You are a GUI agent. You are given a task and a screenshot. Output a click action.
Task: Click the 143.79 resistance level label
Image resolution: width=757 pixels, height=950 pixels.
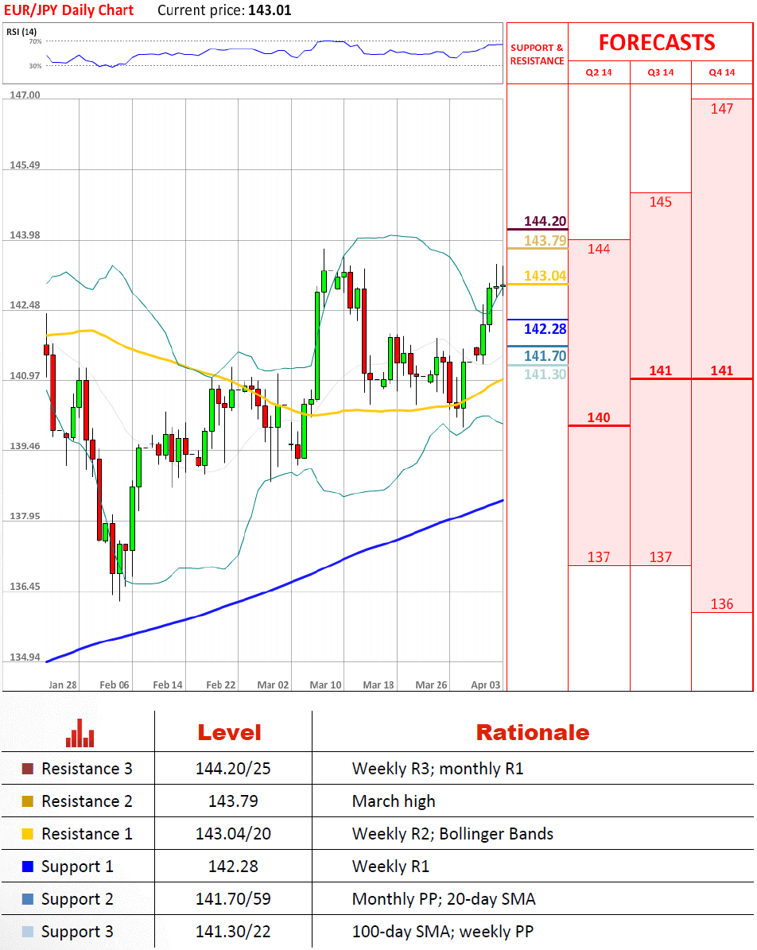[x=545, y=241]
